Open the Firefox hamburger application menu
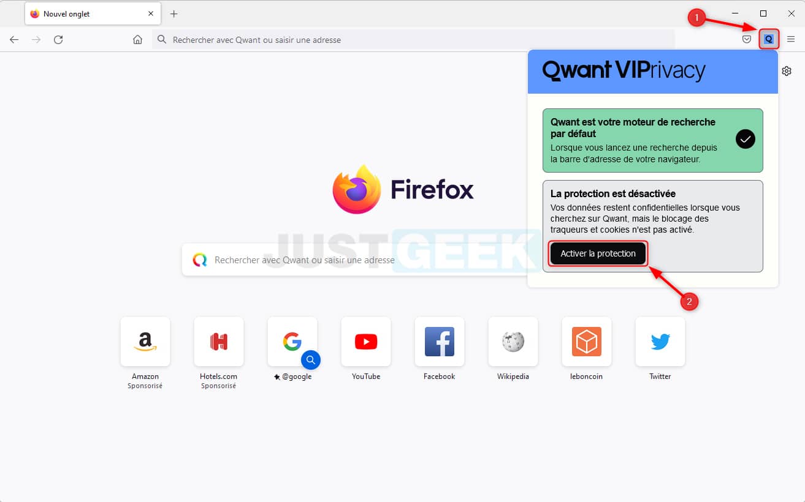 click(x=791, y=39)
